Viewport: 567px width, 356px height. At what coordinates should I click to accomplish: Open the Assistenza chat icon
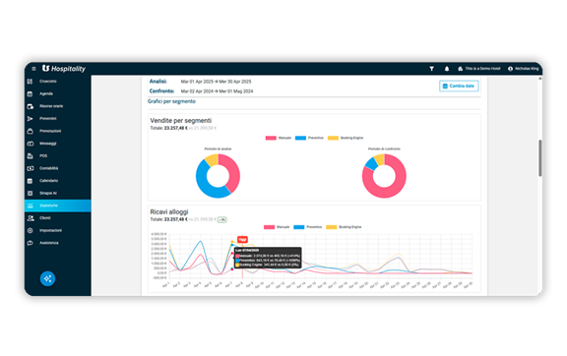click(x=30, y=243)
